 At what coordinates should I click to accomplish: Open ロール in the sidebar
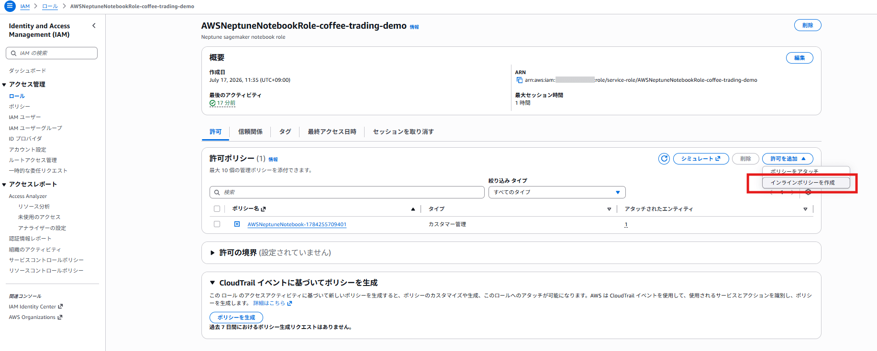pos(17,96)
